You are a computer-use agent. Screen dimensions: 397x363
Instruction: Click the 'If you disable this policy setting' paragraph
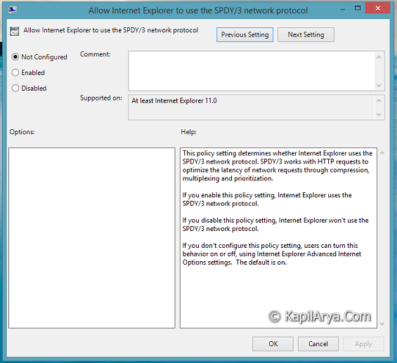pos(275,225)
